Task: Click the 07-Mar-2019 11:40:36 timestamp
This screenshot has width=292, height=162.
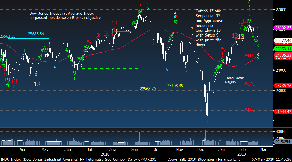Action: [x=272, y=160]
